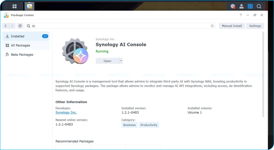
Task: Open Synology AI Console
Action: (x=107, y=61)
